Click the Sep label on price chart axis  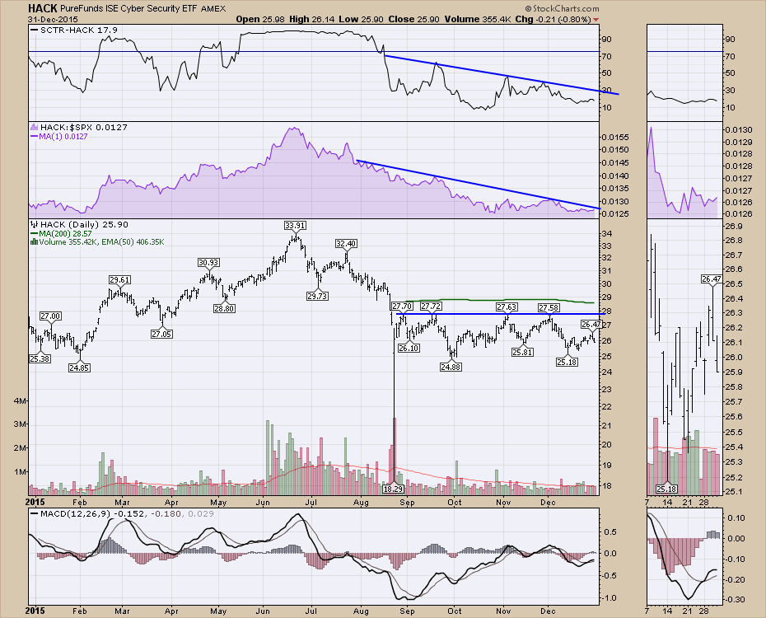point(407,502)
